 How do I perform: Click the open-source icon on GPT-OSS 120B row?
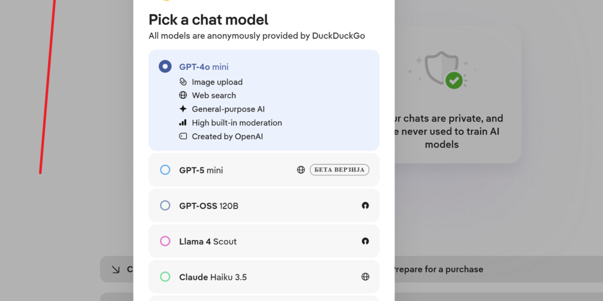(365, 205)
